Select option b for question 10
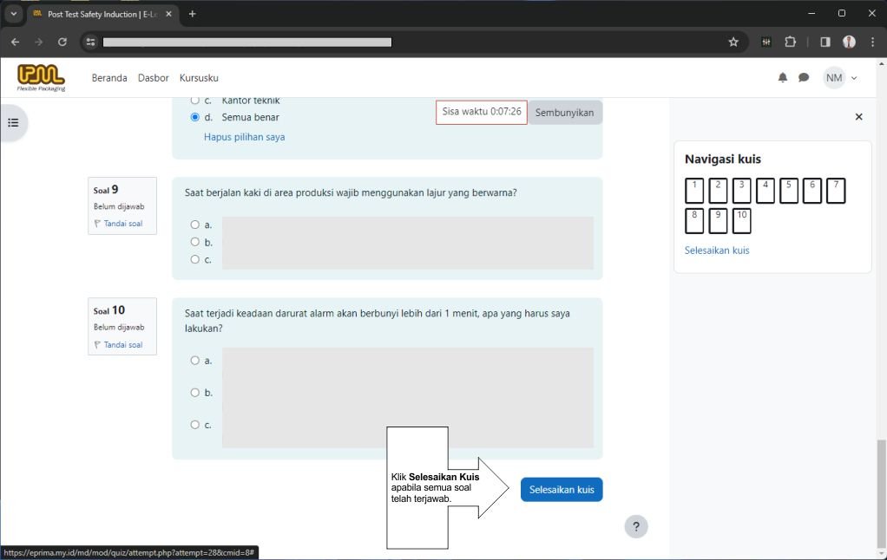 tap(195, 393)
